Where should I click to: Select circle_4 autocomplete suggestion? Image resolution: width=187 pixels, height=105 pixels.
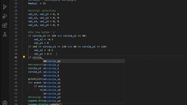click(x=84, y=76)
